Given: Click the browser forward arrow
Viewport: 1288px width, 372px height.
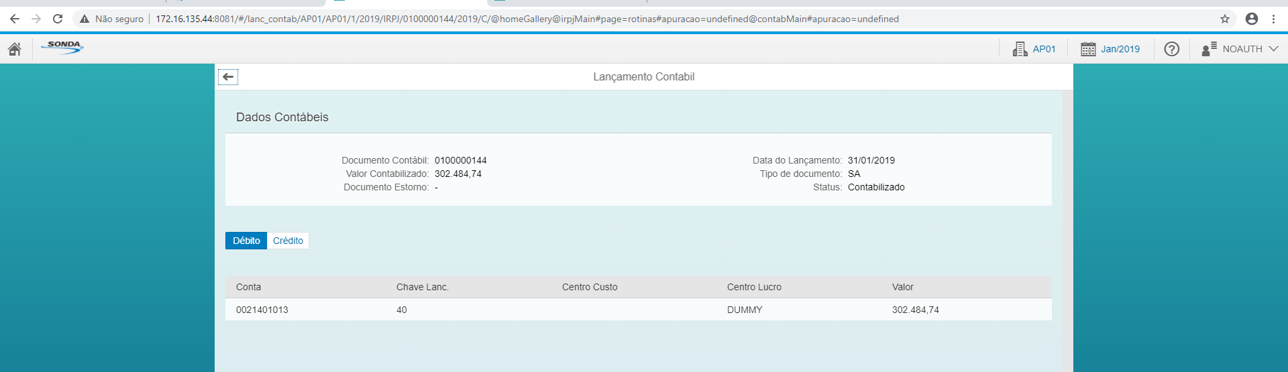Looking at the screenshot, I should (x=36, y=19).
